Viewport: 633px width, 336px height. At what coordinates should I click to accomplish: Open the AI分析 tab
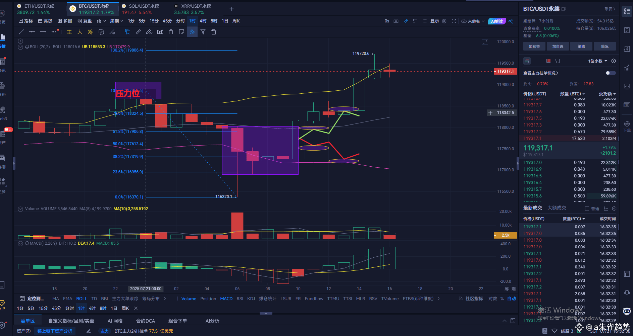(x=212, y=321)
